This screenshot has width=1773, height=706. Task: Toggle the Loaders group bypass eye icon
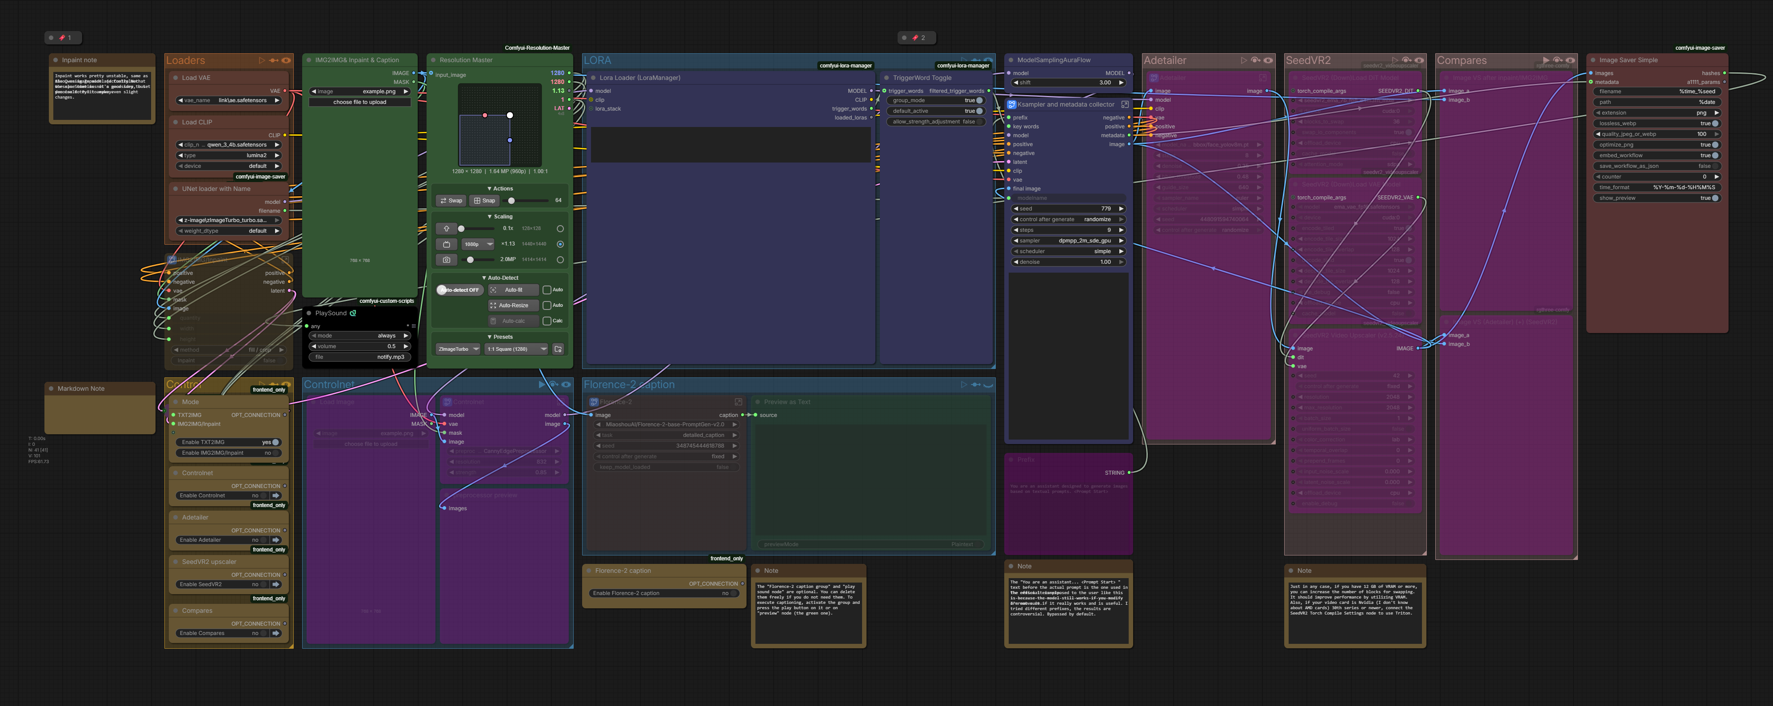point(286,60)
